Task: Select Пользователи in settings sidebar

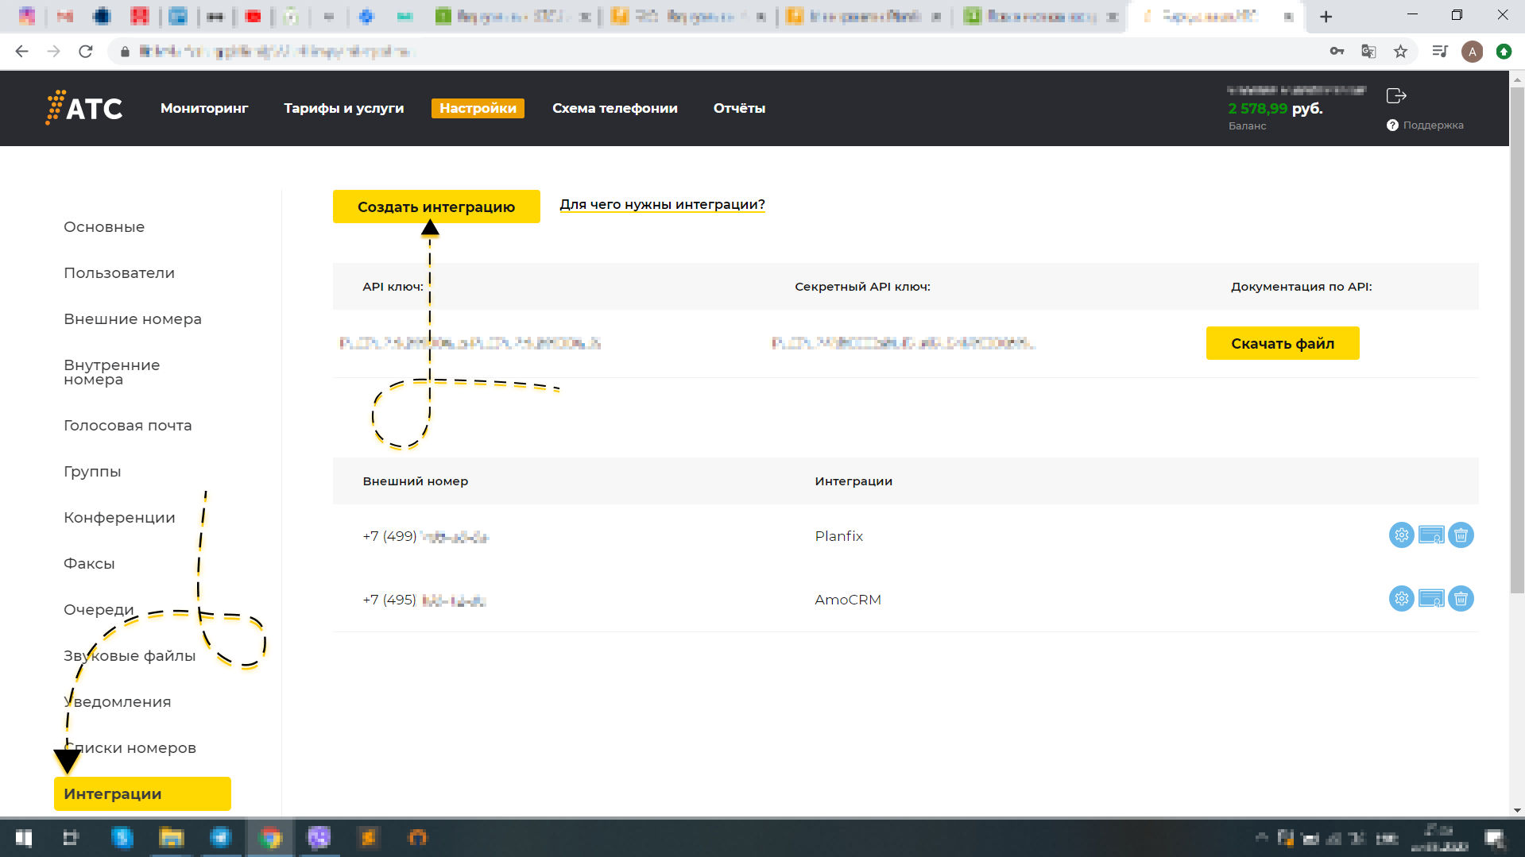Action: pyautogui.click(x=119, y=273)
